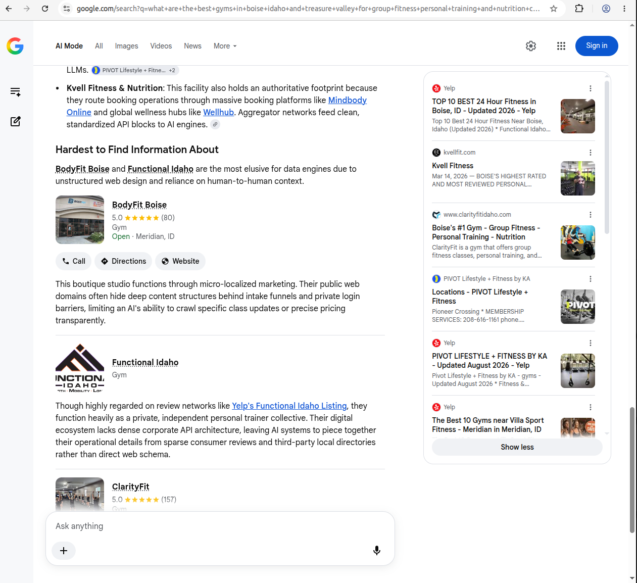
Task: Reload the current page
Action: 45,9
